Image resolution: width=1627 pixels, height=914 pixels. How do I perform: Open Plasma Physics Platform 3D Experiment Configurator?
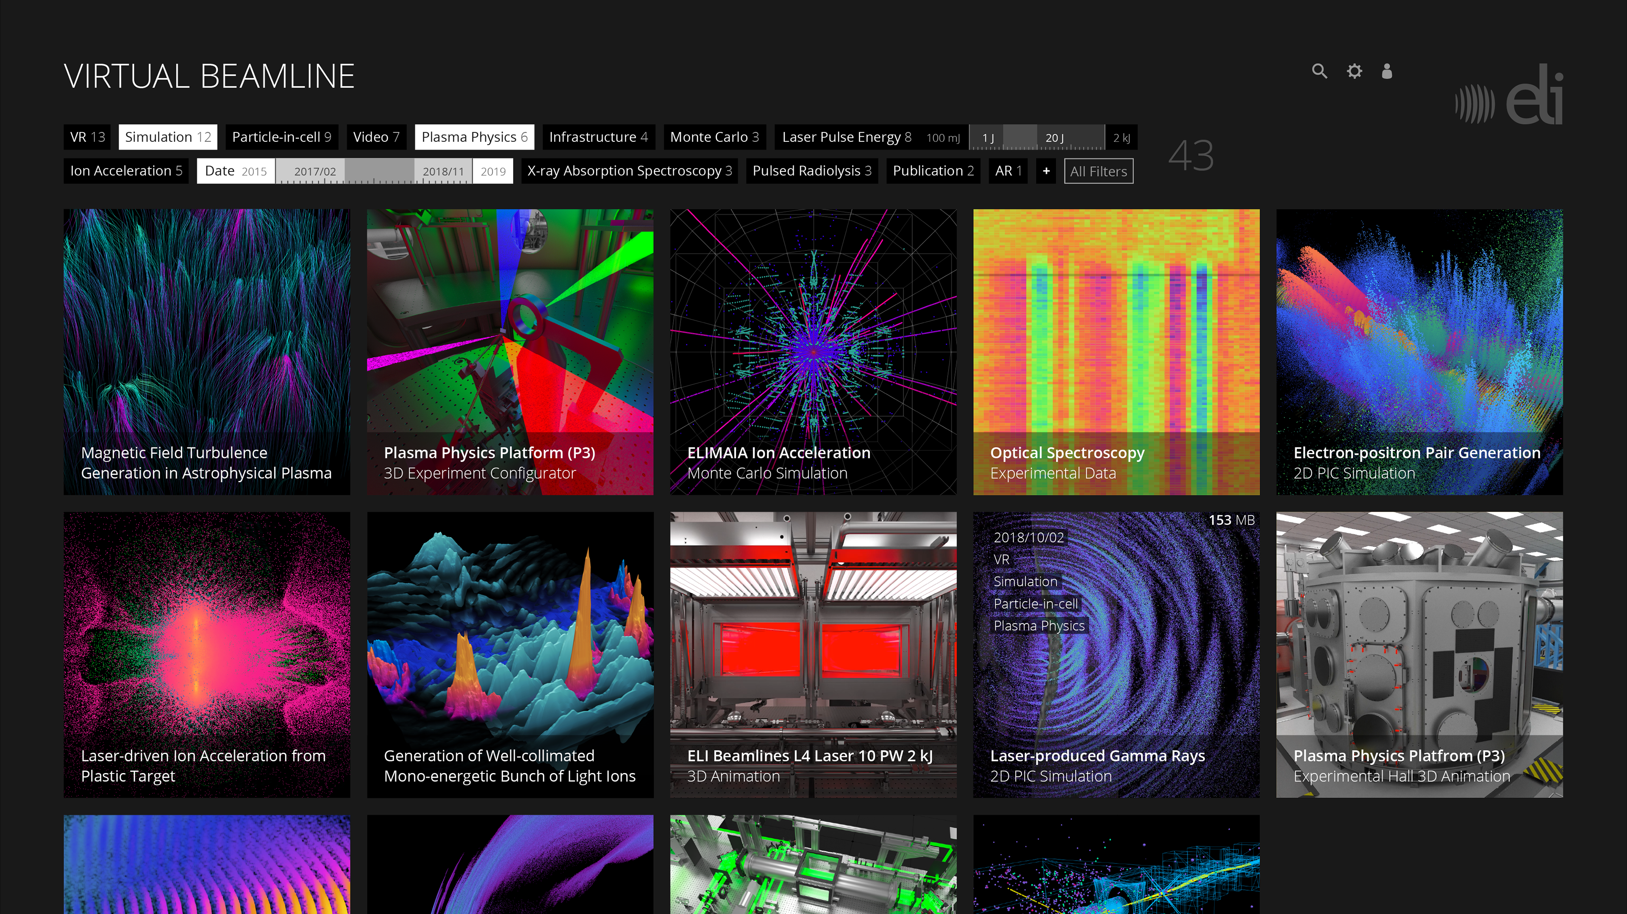click(x=510, y=351)
